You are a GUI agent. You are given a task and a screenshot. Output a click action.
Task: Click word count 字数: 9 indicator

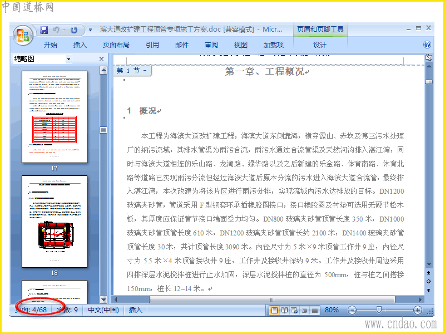[x=67, y=310]
